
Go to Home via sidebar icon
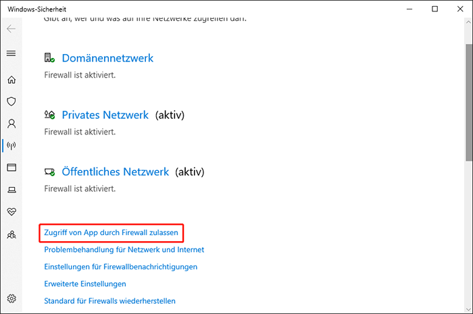(11, 80)
